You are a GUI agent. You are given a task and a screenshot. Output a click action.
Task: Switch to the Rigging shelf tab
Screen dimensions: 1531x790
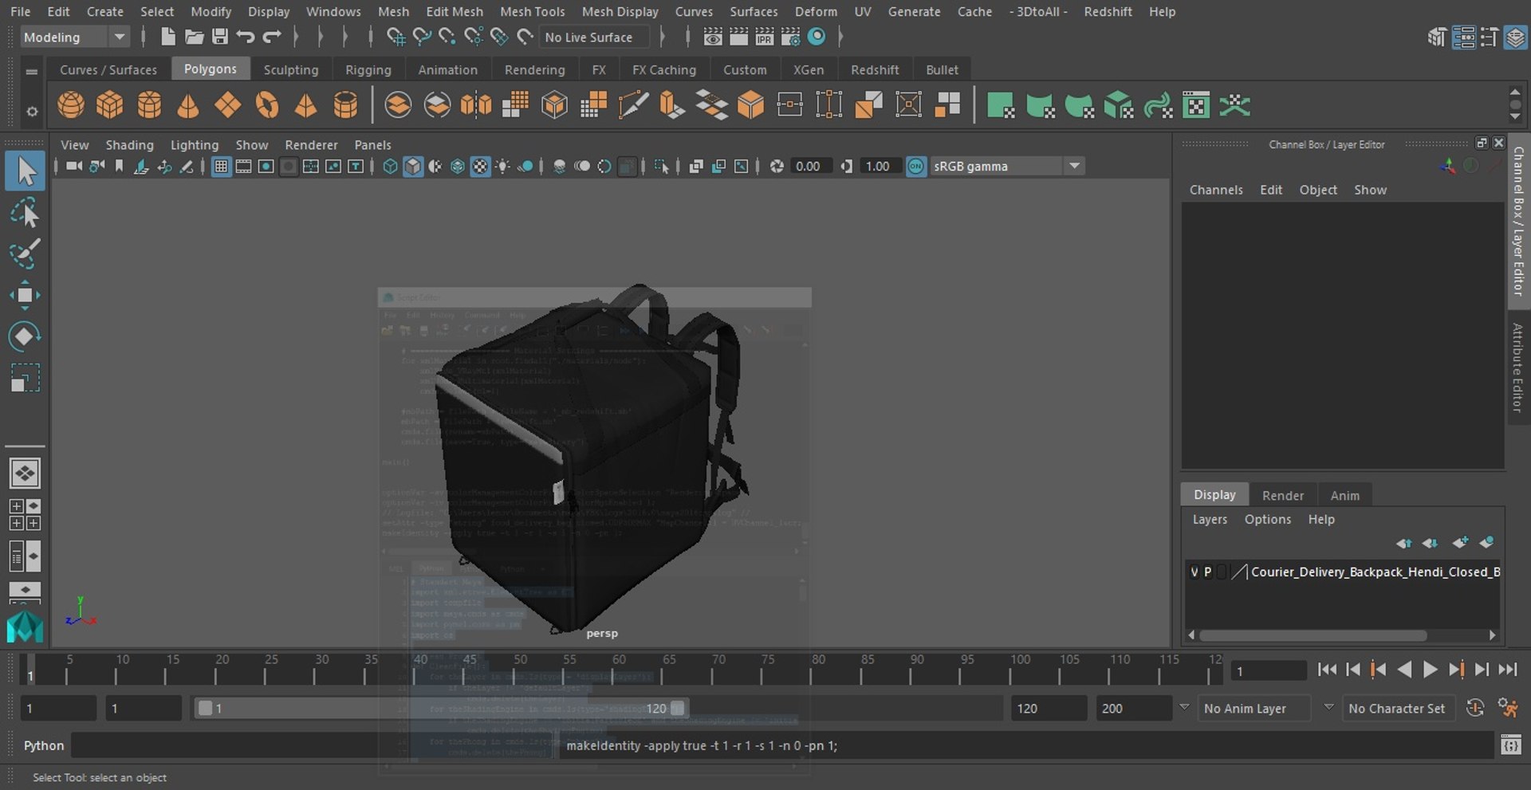(x=368, y=69)
